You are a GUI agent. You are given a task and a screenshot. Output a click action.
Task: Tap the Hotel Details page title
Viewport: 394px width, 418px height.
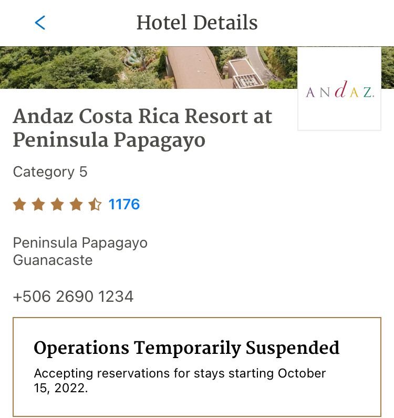197,23
